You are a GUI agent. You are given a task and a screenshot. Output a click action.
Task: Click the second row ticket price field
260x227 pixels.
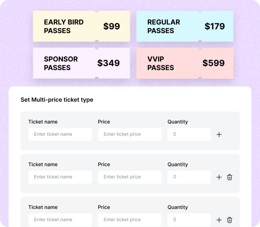click(130, 177)
